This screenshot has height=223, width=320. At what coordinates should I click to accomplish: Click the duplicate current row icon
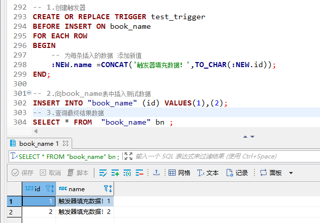128,173
